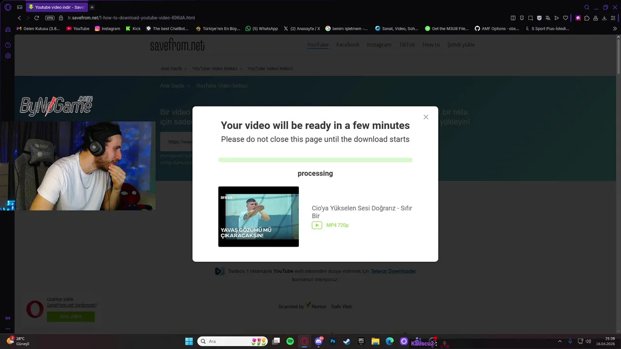Image resolution: width=621 pixels, height=349 pixels.
Task: Show site security lock info
Action: point(61,18)
